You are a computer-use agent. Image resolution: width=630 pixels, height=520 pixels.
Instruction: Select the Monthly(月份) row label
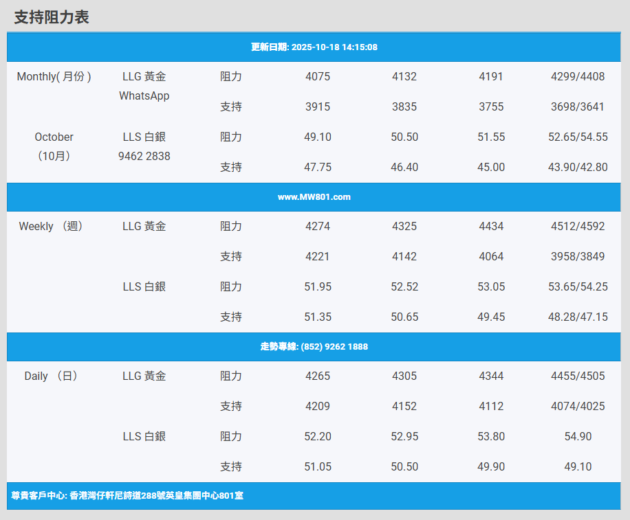tap(54, 77)
